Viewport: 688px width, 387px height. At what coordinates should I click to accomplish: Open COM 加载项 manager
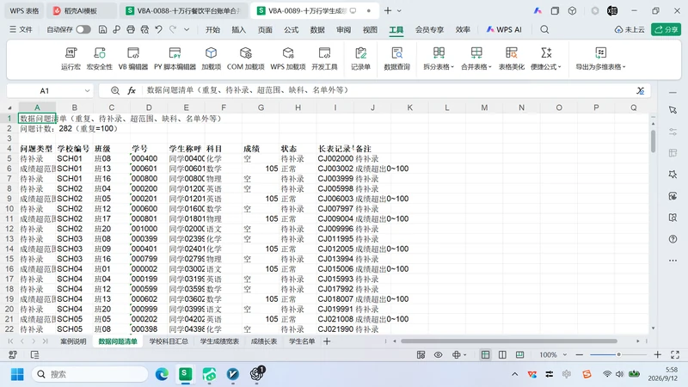(x=245, y=58)
